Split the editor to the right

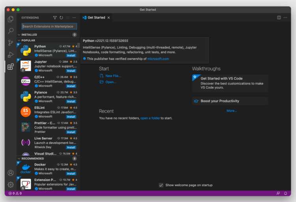[x=279, y=18]
